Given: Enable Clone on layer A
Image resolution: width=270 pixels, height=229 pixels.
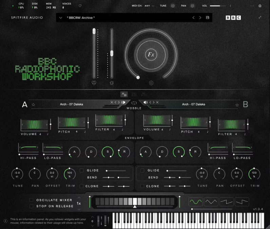Looking at the screenshot, I should coord(82,186).
